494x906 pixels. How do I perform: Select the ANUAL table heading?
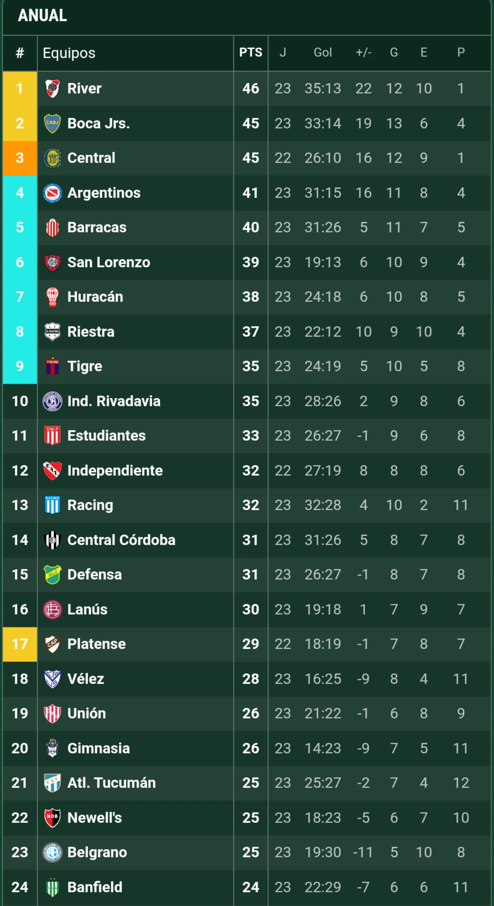(x=42, y=16)
